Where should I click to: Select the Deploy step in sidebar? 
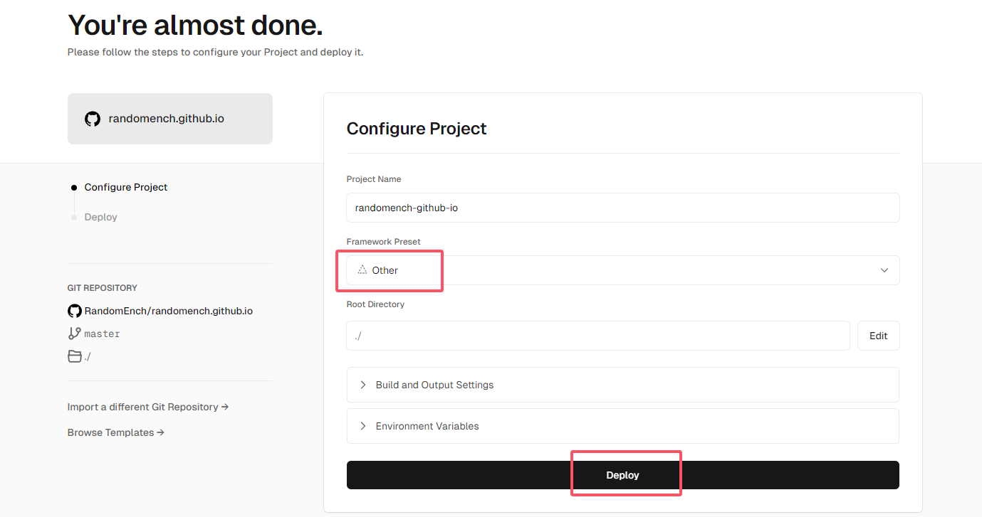[100, 217]
